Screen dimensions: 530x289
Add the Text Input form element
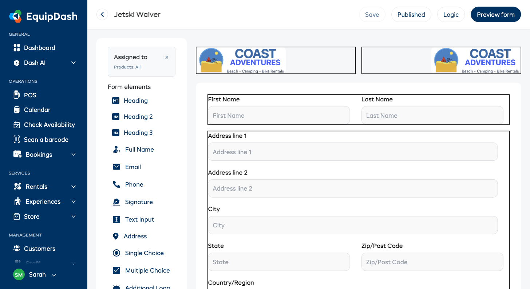(139, 219)
